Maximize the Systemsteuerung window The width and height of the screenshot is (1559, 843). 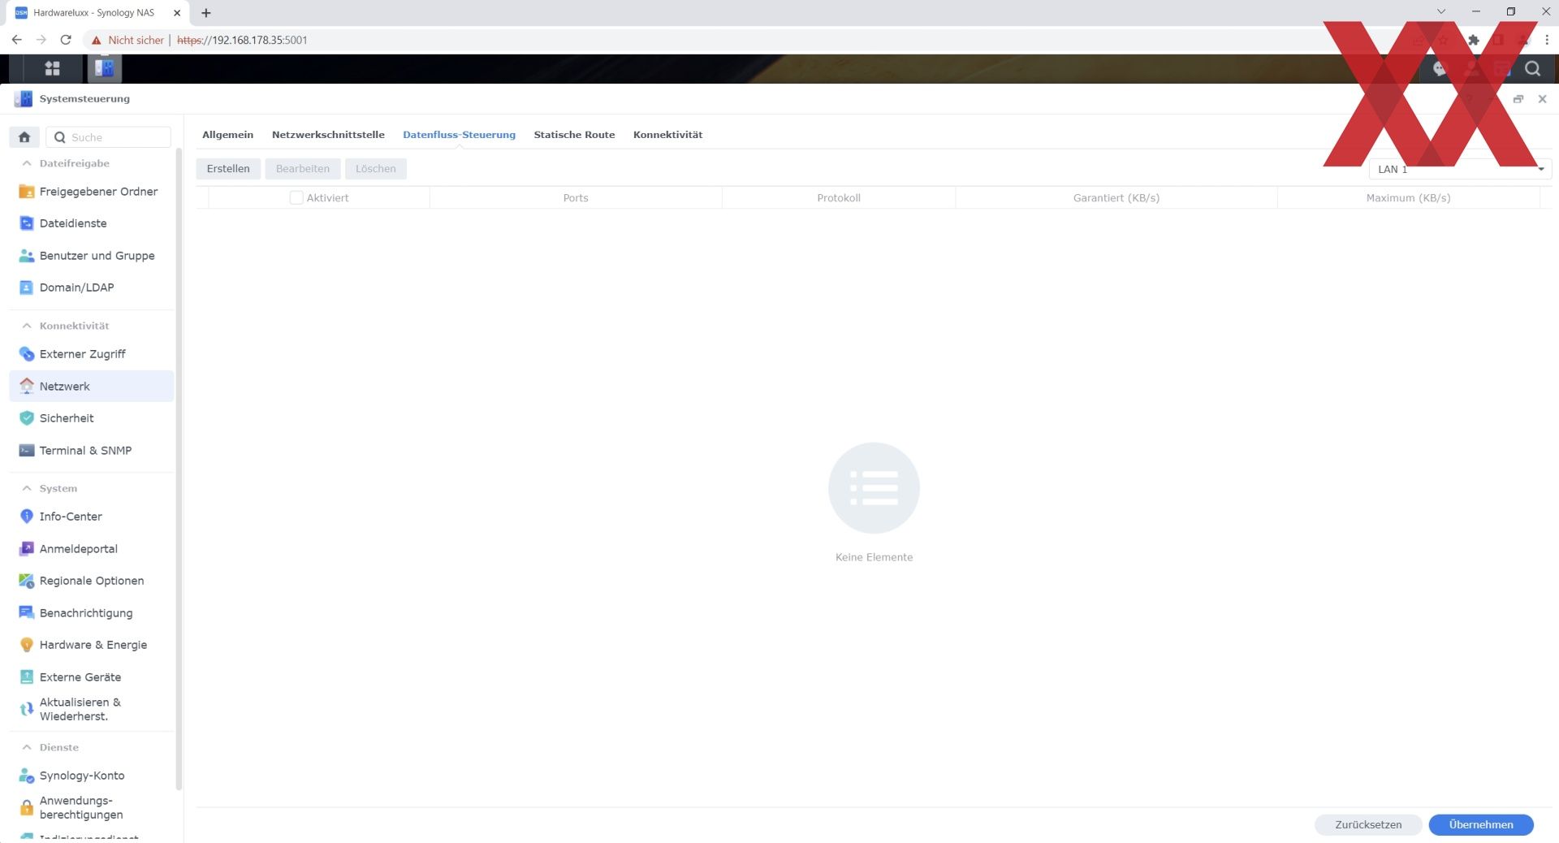(1518, 99)
